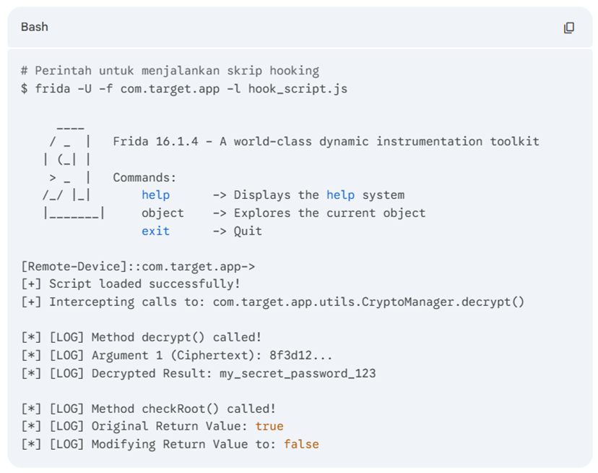Click the frida command line text
The width and height of the screenshot is (598, 473).
[184, 89]
